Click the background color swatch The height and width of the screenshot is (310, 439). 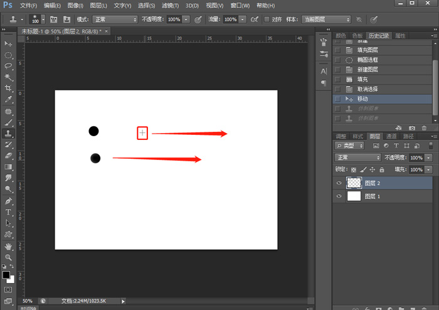click(11, 280)
